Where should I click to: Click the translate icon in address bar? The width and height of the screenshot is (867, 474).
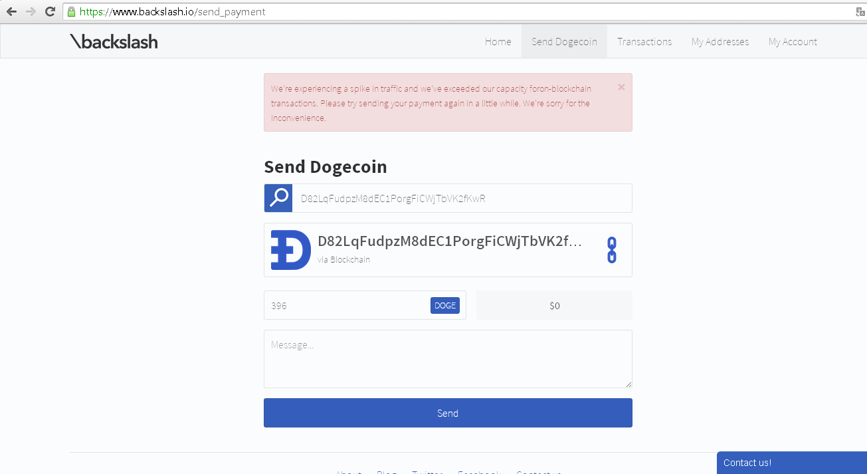coord(860,12)
